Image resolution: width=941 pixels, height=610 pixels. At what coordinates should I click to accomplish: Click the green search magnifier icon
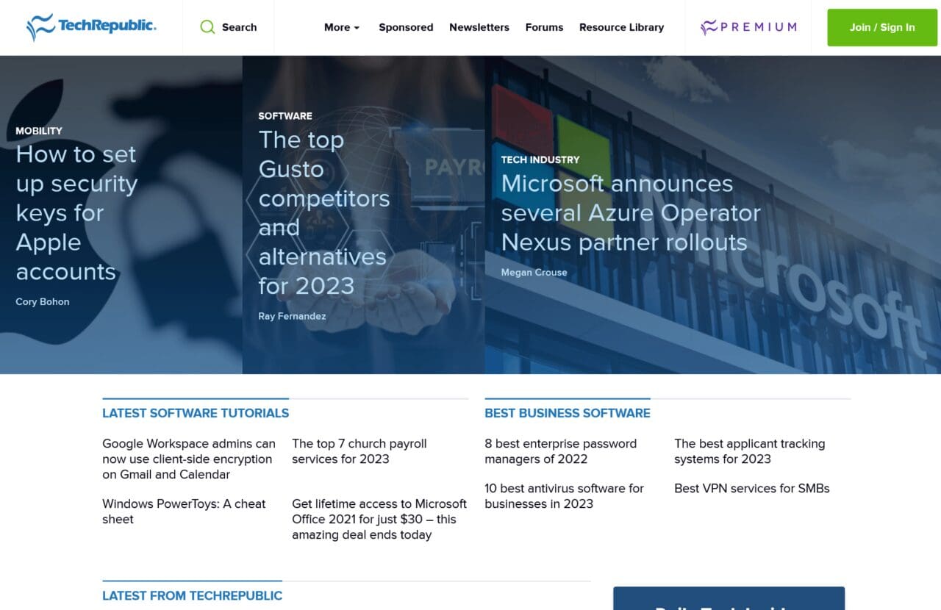208,27
